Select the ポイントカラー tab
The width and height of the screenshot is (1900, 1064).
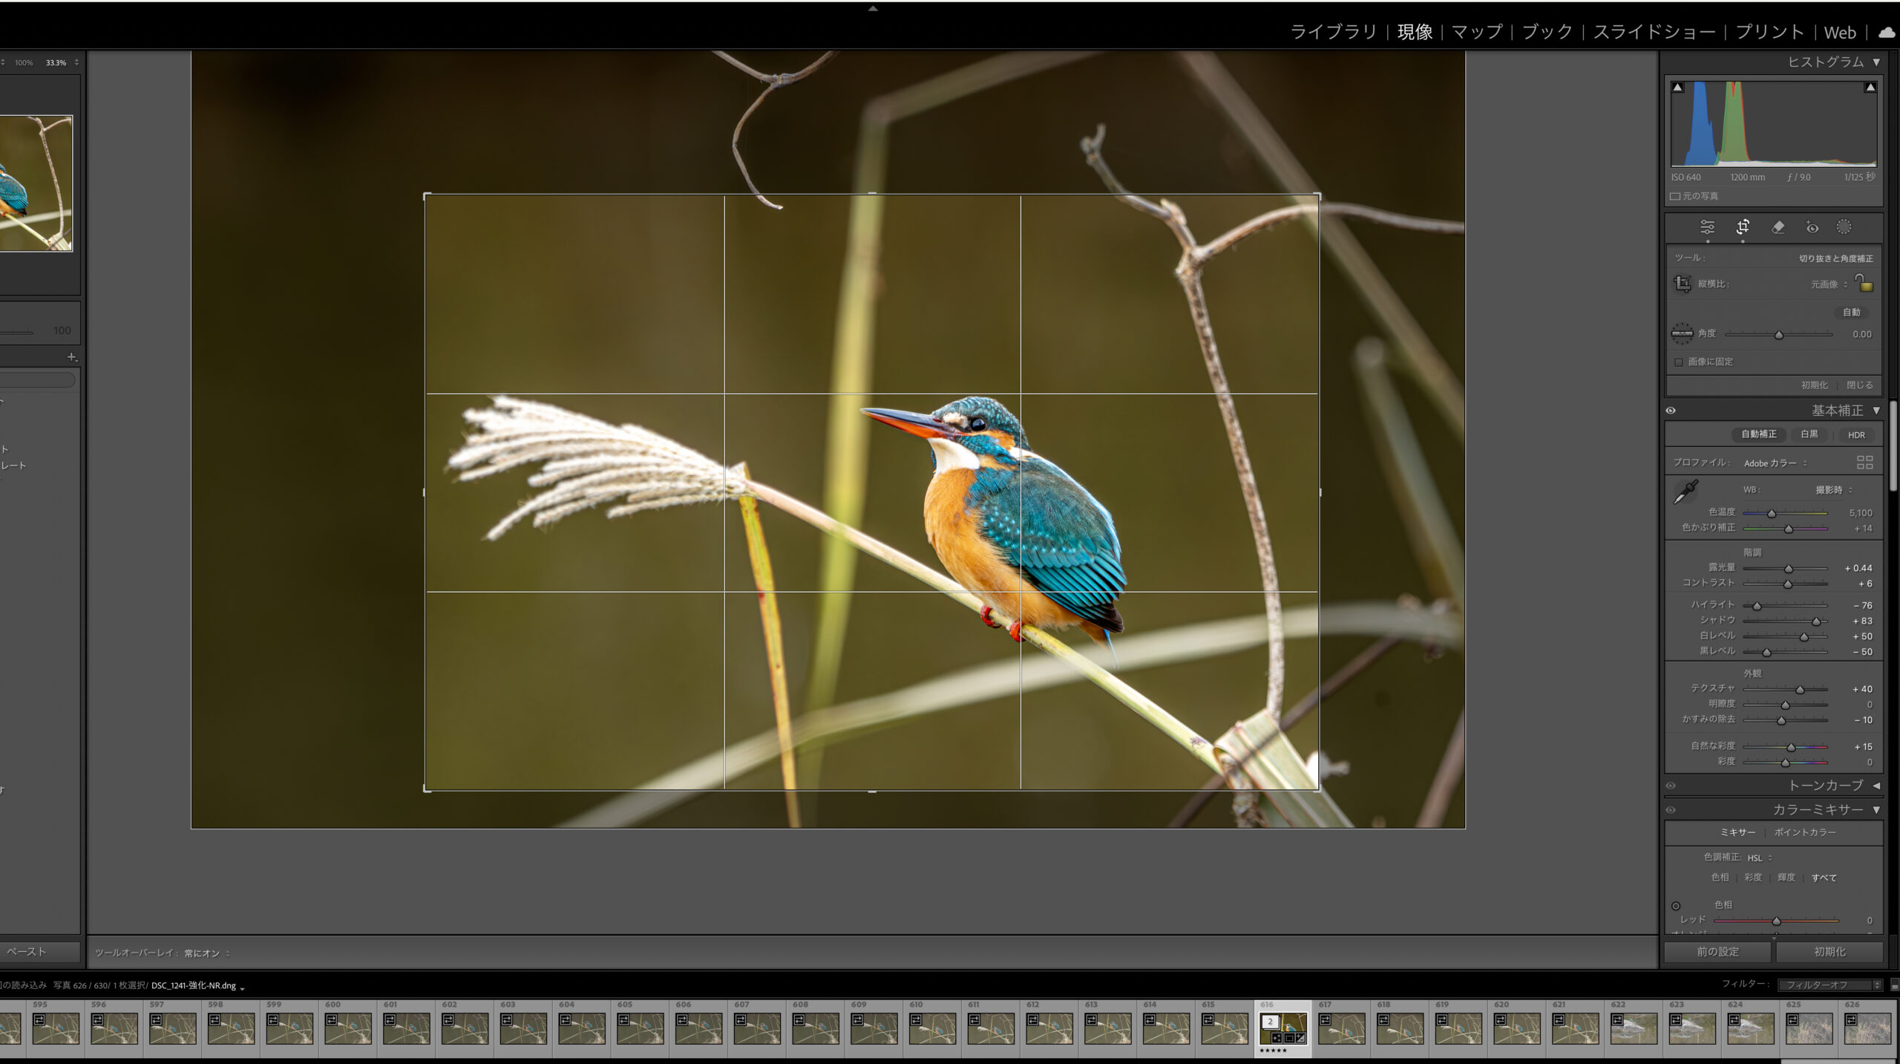click(x=1805, y=832)
